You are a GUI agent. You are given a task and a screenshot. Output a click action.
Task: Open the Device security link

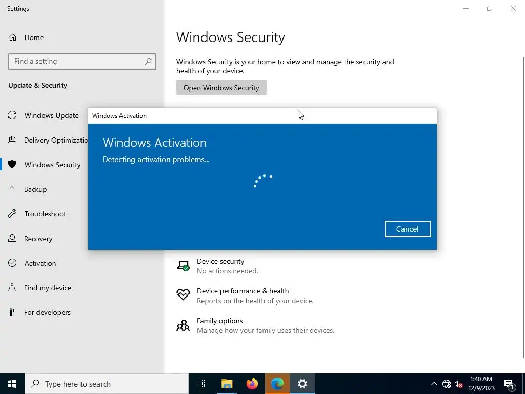pos(220,261)
